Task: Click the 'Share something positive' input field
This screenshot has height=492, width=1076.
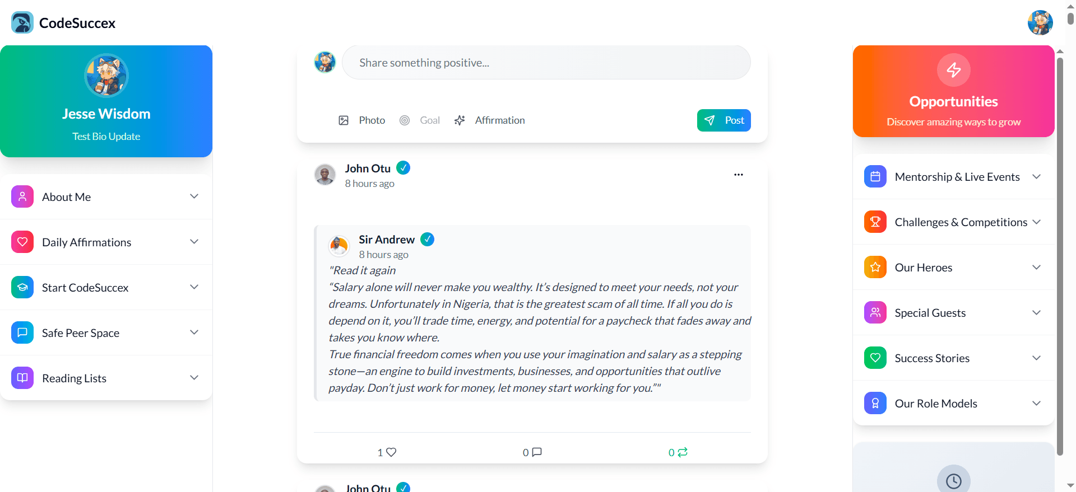Action: click(546, 63)
